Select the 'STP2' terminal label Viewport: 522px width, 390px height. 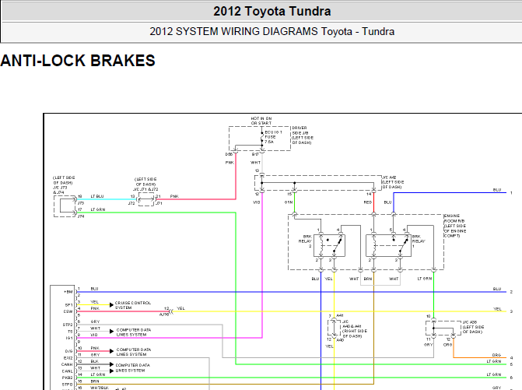tap(68, 325)
